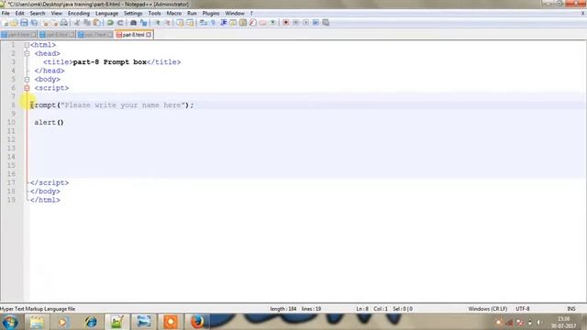This screenshot has height=330, width=587.
Task: Toggle the Document Map icon
Action: (x=243, y=23)
